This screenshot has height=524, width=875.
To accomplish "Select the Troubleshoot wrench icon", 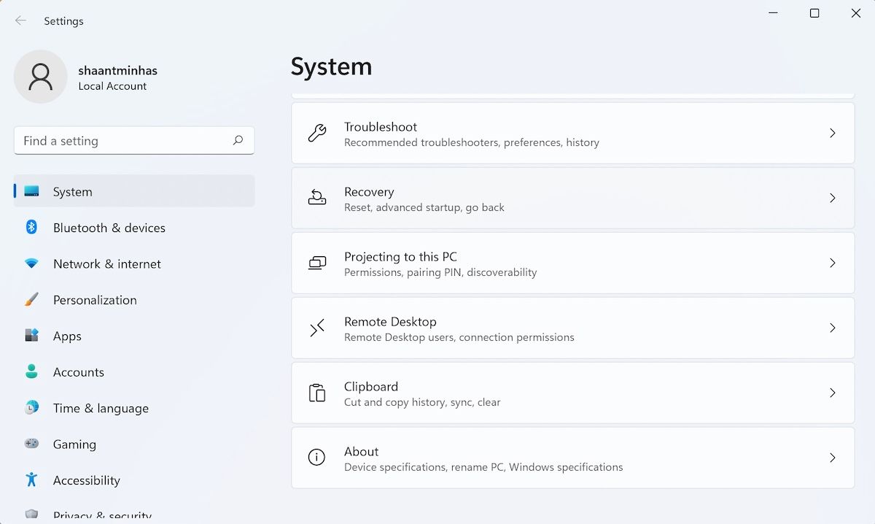I will (316, 133).
